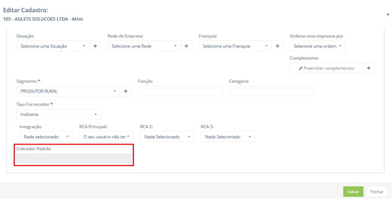
Task: Open the RCA 2 dropdown
Action: 167,137
